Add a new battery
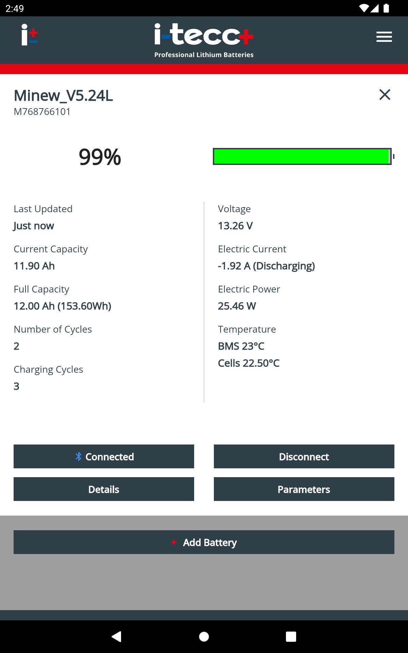The width and height of the screenshot is (408, 653). click(x=204, y=542)
